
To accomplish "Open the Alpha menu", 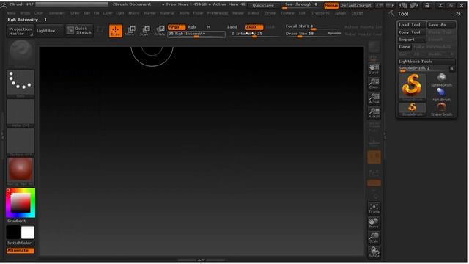I will (11, 13).
